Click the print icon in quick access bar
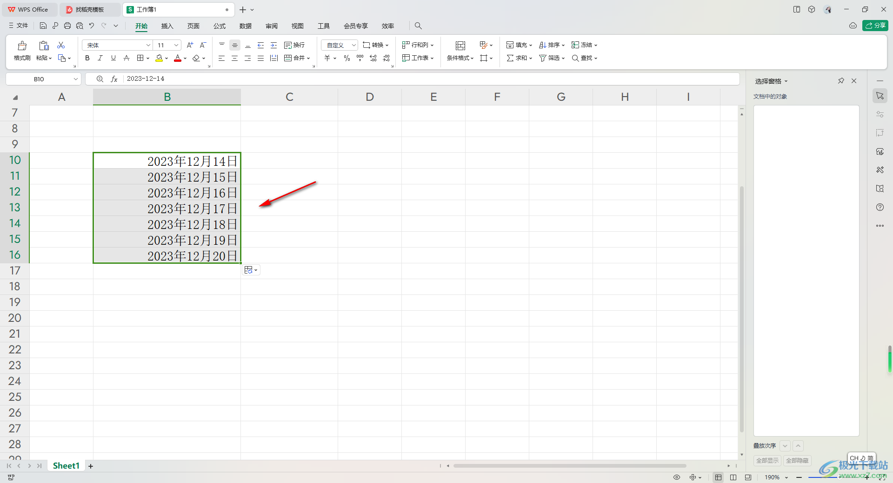 pyautogui.click(x=67, y=26)
